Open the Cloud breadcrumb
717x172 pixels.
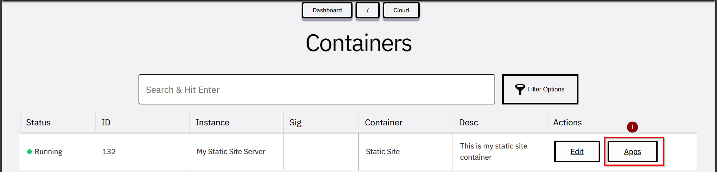pyautogui.click(x=401, y=10)
